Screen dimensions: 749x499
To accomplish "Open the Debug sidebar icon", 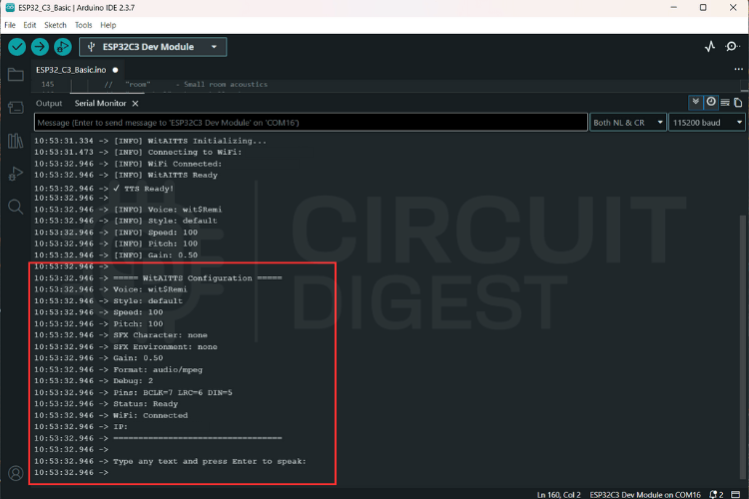I will click(16, 174).
